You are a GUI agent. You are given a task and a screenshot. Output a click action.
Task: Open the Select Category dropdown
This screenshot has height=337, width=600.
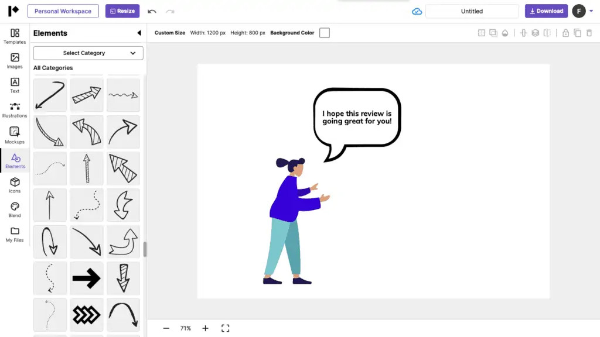click(88, 53)
